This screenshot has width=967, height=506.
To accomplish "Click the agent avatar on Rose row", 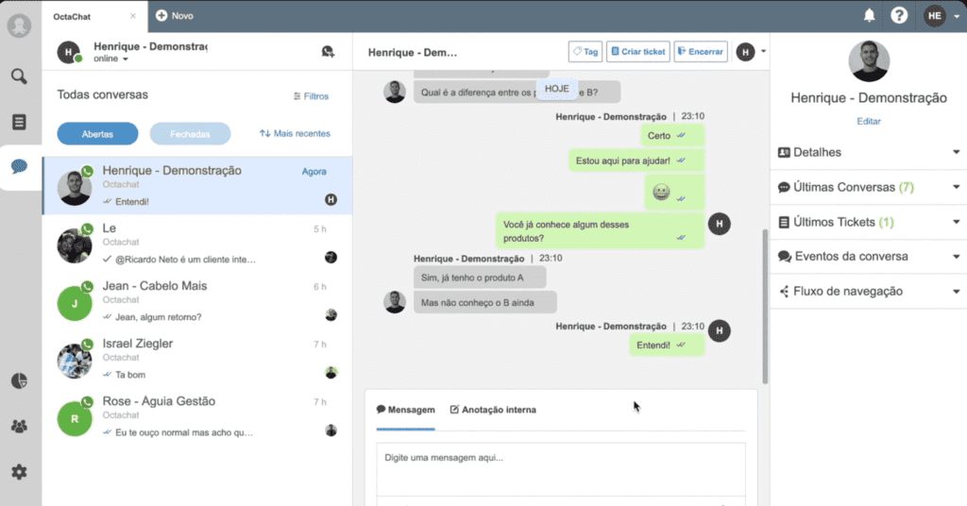I will (x=331, y=430).
